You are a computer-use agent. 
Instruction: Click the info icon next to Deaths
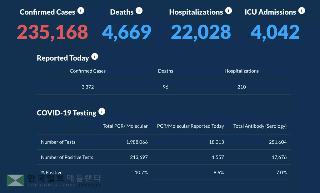click(139, 11)
